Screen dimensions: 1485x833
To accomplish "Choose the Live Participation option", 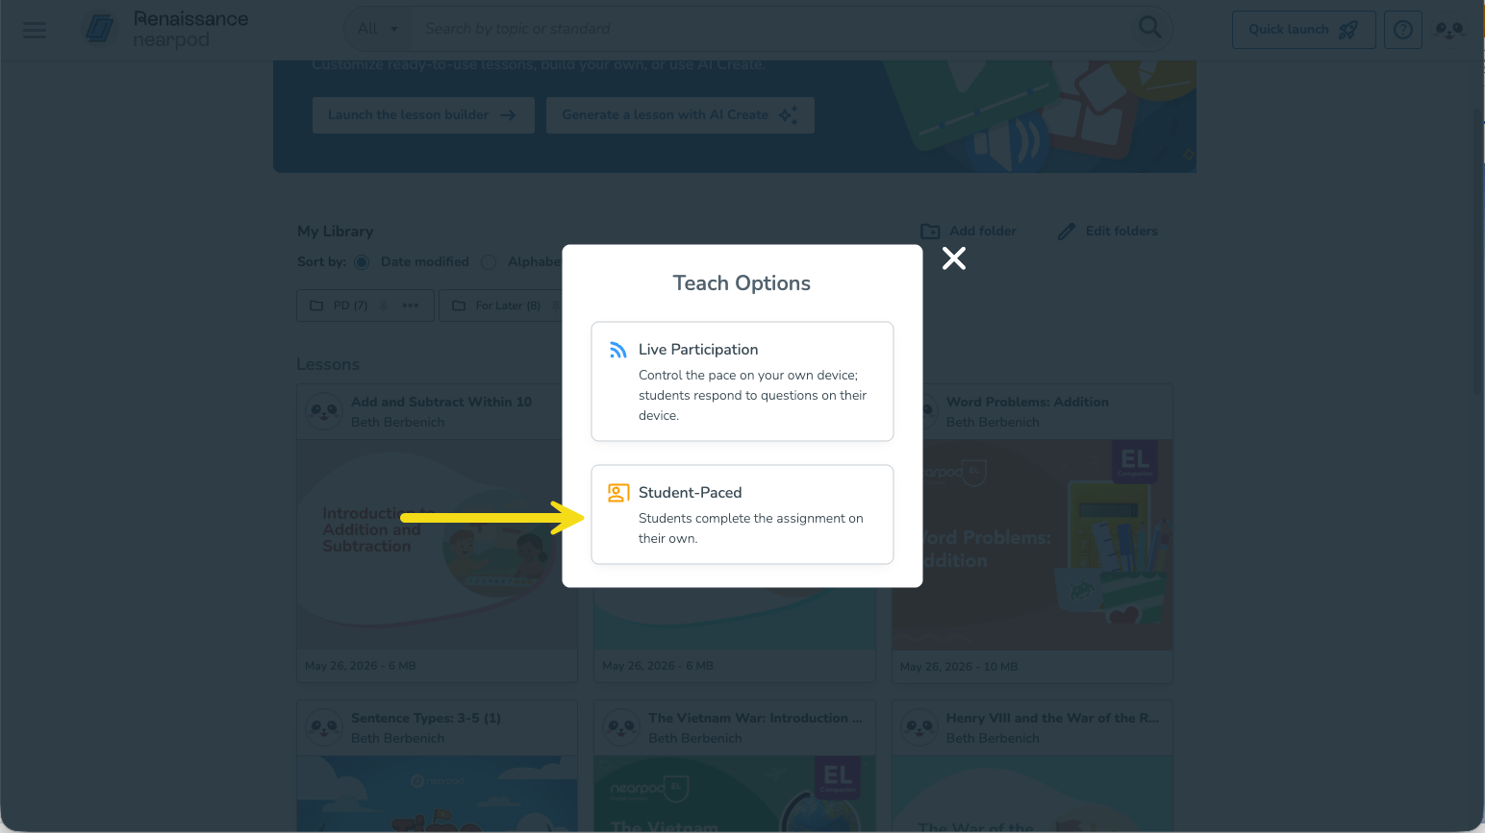I will coord(742,381).
